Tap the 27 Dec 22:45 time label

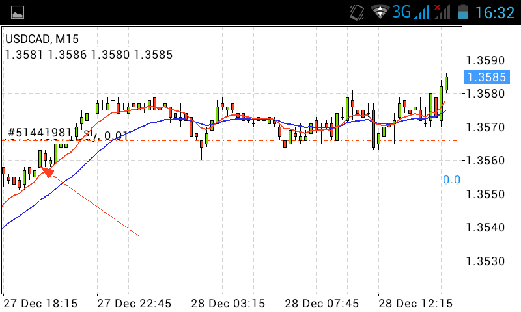tap(134, 304)
